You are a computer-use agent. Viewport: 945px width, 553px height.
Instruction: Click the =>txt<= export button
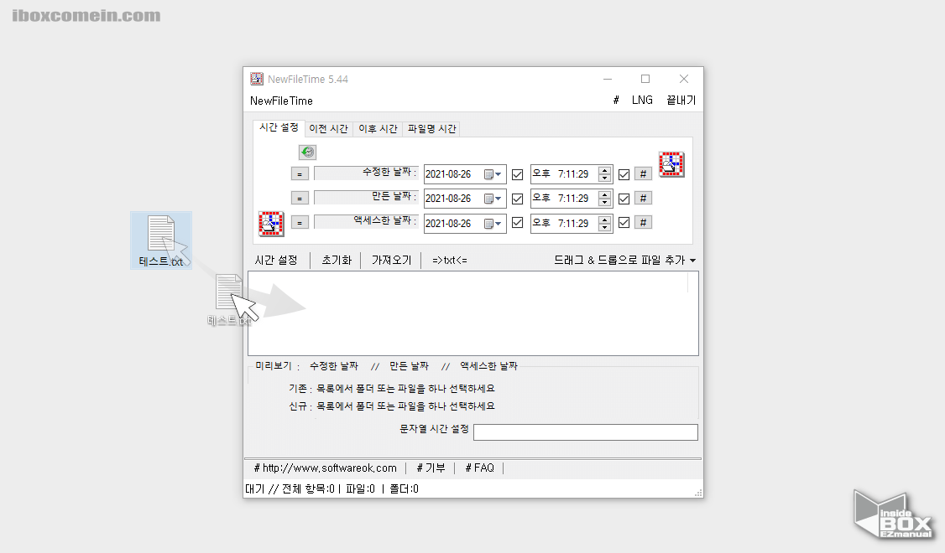[x=450, y=260]
